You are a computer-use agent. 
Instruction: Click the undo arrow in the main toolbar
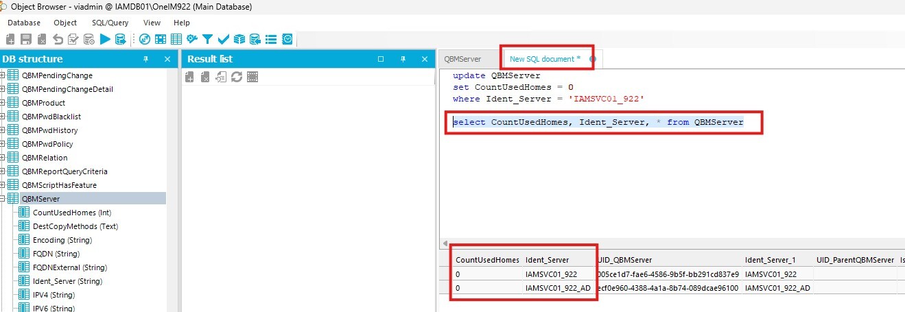58,39
